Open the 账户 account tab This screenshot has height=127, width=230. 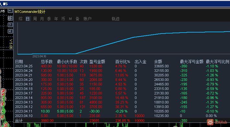87,19
